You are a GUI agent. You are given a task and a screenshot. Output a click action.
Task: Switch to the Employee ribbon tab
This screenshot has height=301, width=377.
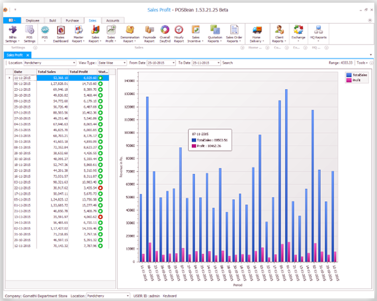tap(32, 20)
